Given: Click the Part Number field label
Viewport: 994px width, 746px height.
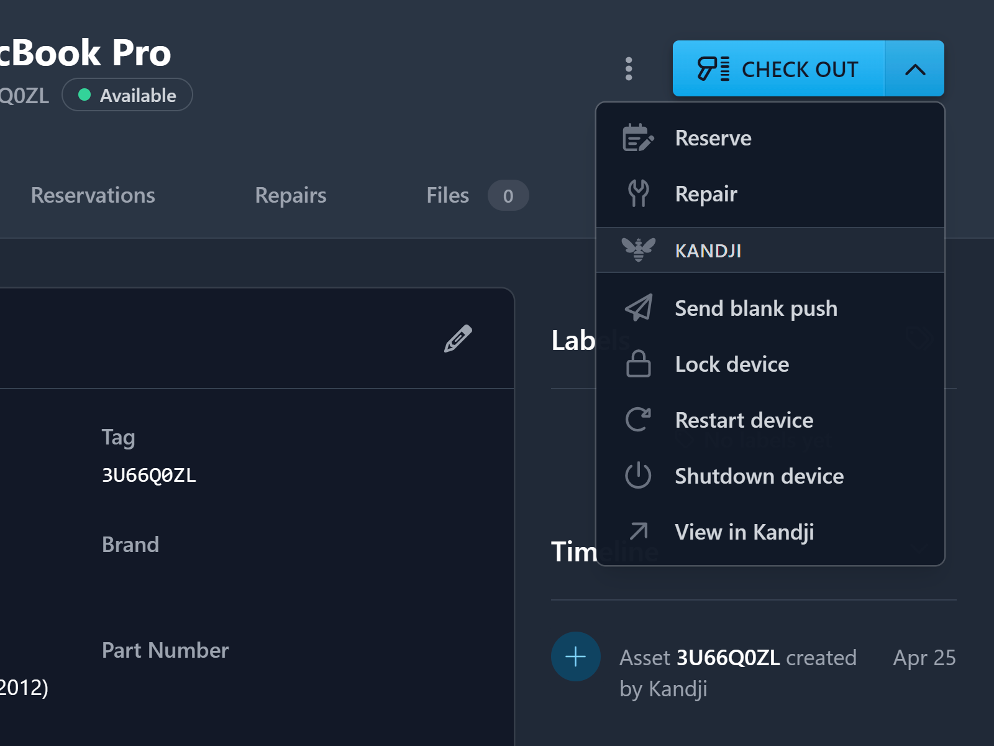Looking at the screenshot, I should point(165,650).
